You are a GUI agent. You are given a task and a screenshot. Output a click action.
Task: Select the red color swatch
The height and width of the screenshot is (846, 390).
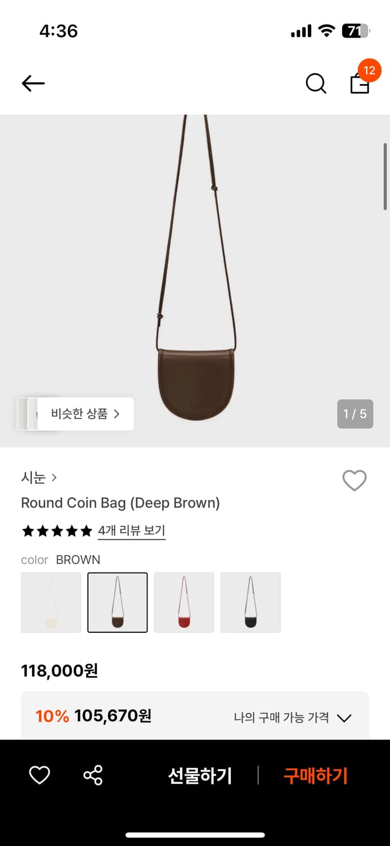tap(184, 602)
